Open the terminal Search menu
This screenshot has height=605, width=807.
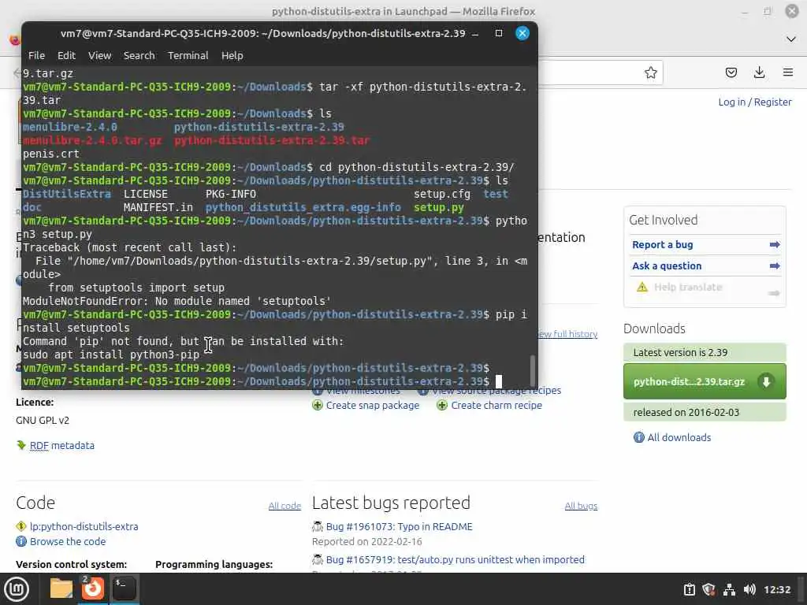point(139,56)
